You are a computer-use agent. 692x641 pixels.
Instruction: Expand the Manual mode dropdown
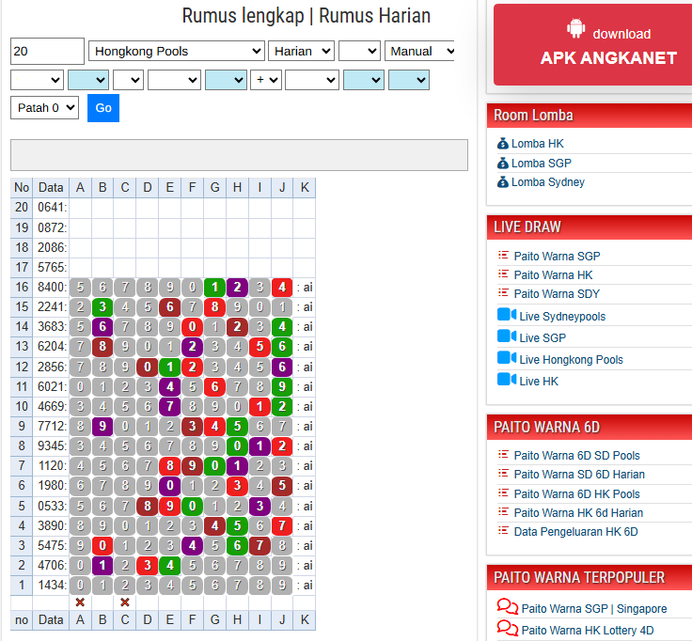tap(419, 51)
